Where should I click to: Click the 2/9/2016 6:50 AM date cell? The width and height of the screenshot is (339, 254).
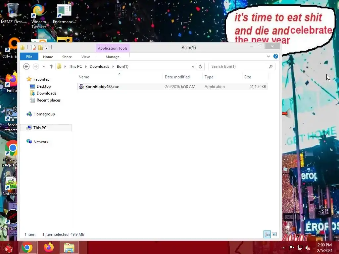pyautogui.click(x=180, y=87)
